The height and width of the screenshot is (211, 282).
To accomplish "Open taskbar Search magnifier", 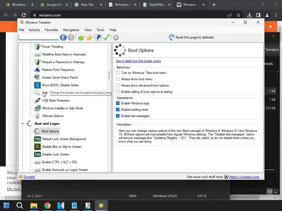I will tap(20, 206).
